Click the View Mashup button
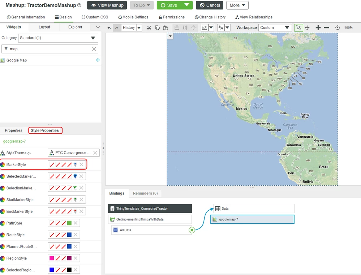The image size is (361, 275). [x=107, y=5]
